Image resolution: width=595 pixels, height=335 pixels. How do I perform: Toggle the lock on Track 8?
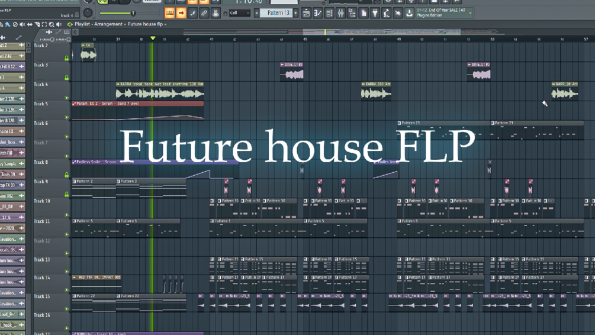(66, 175)
